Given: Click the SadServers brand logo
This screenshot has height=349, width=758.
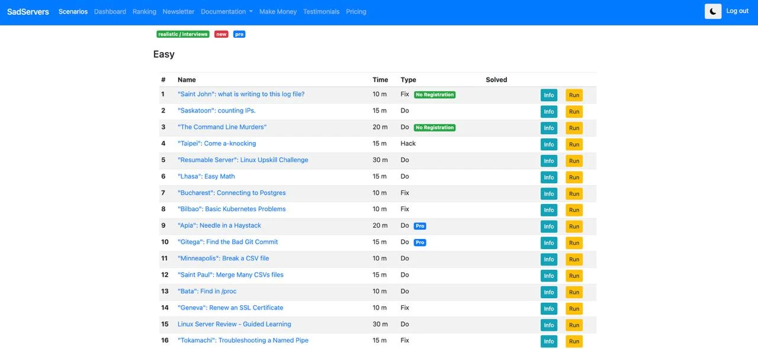Looking at the screenshot, I should [28, 11].
